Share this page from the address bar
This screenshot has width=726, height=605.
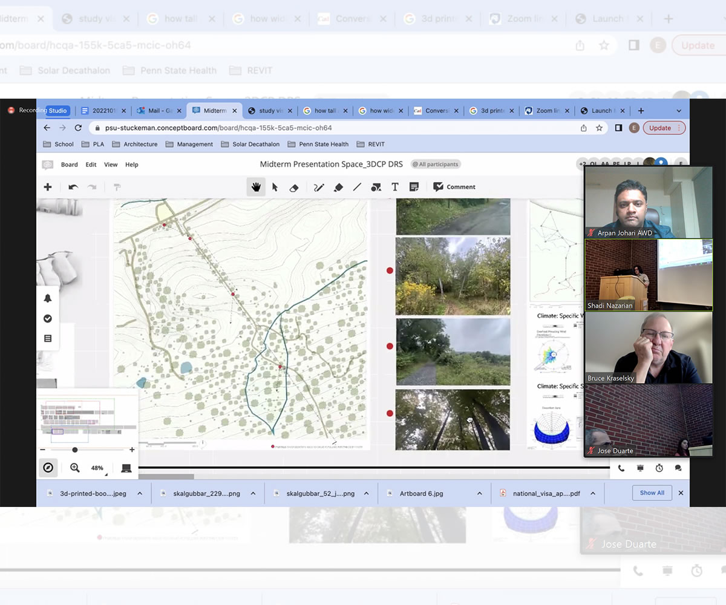coord(583,128)
